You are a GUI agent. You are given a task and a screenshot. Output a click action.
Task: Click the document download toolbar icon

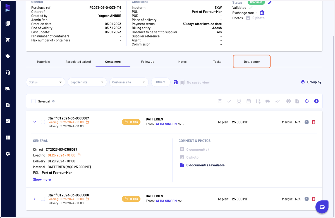pyautogui.click(x=297, y=101)
